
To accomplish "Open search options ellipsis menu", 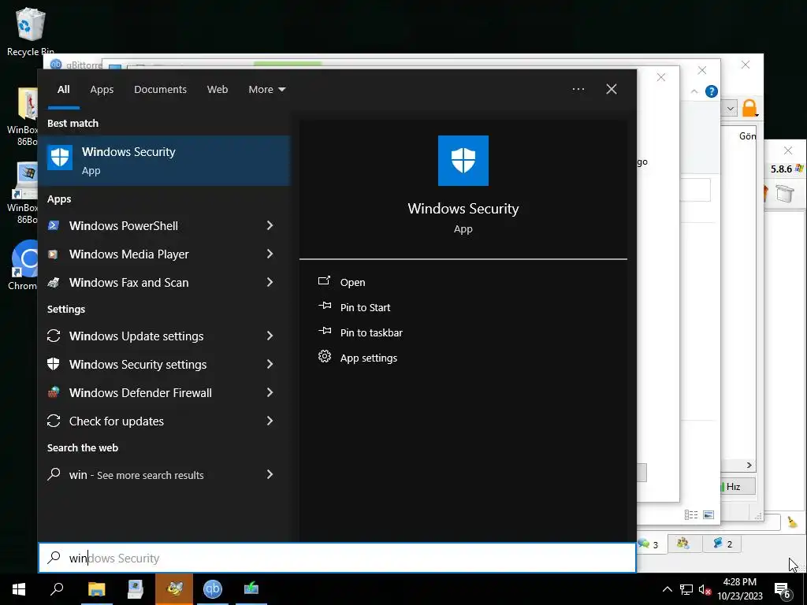I will pos(578,89).
